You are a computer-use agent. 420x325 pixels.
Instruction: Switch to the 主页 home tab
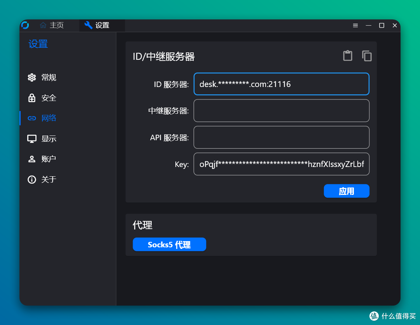point(51,25)
